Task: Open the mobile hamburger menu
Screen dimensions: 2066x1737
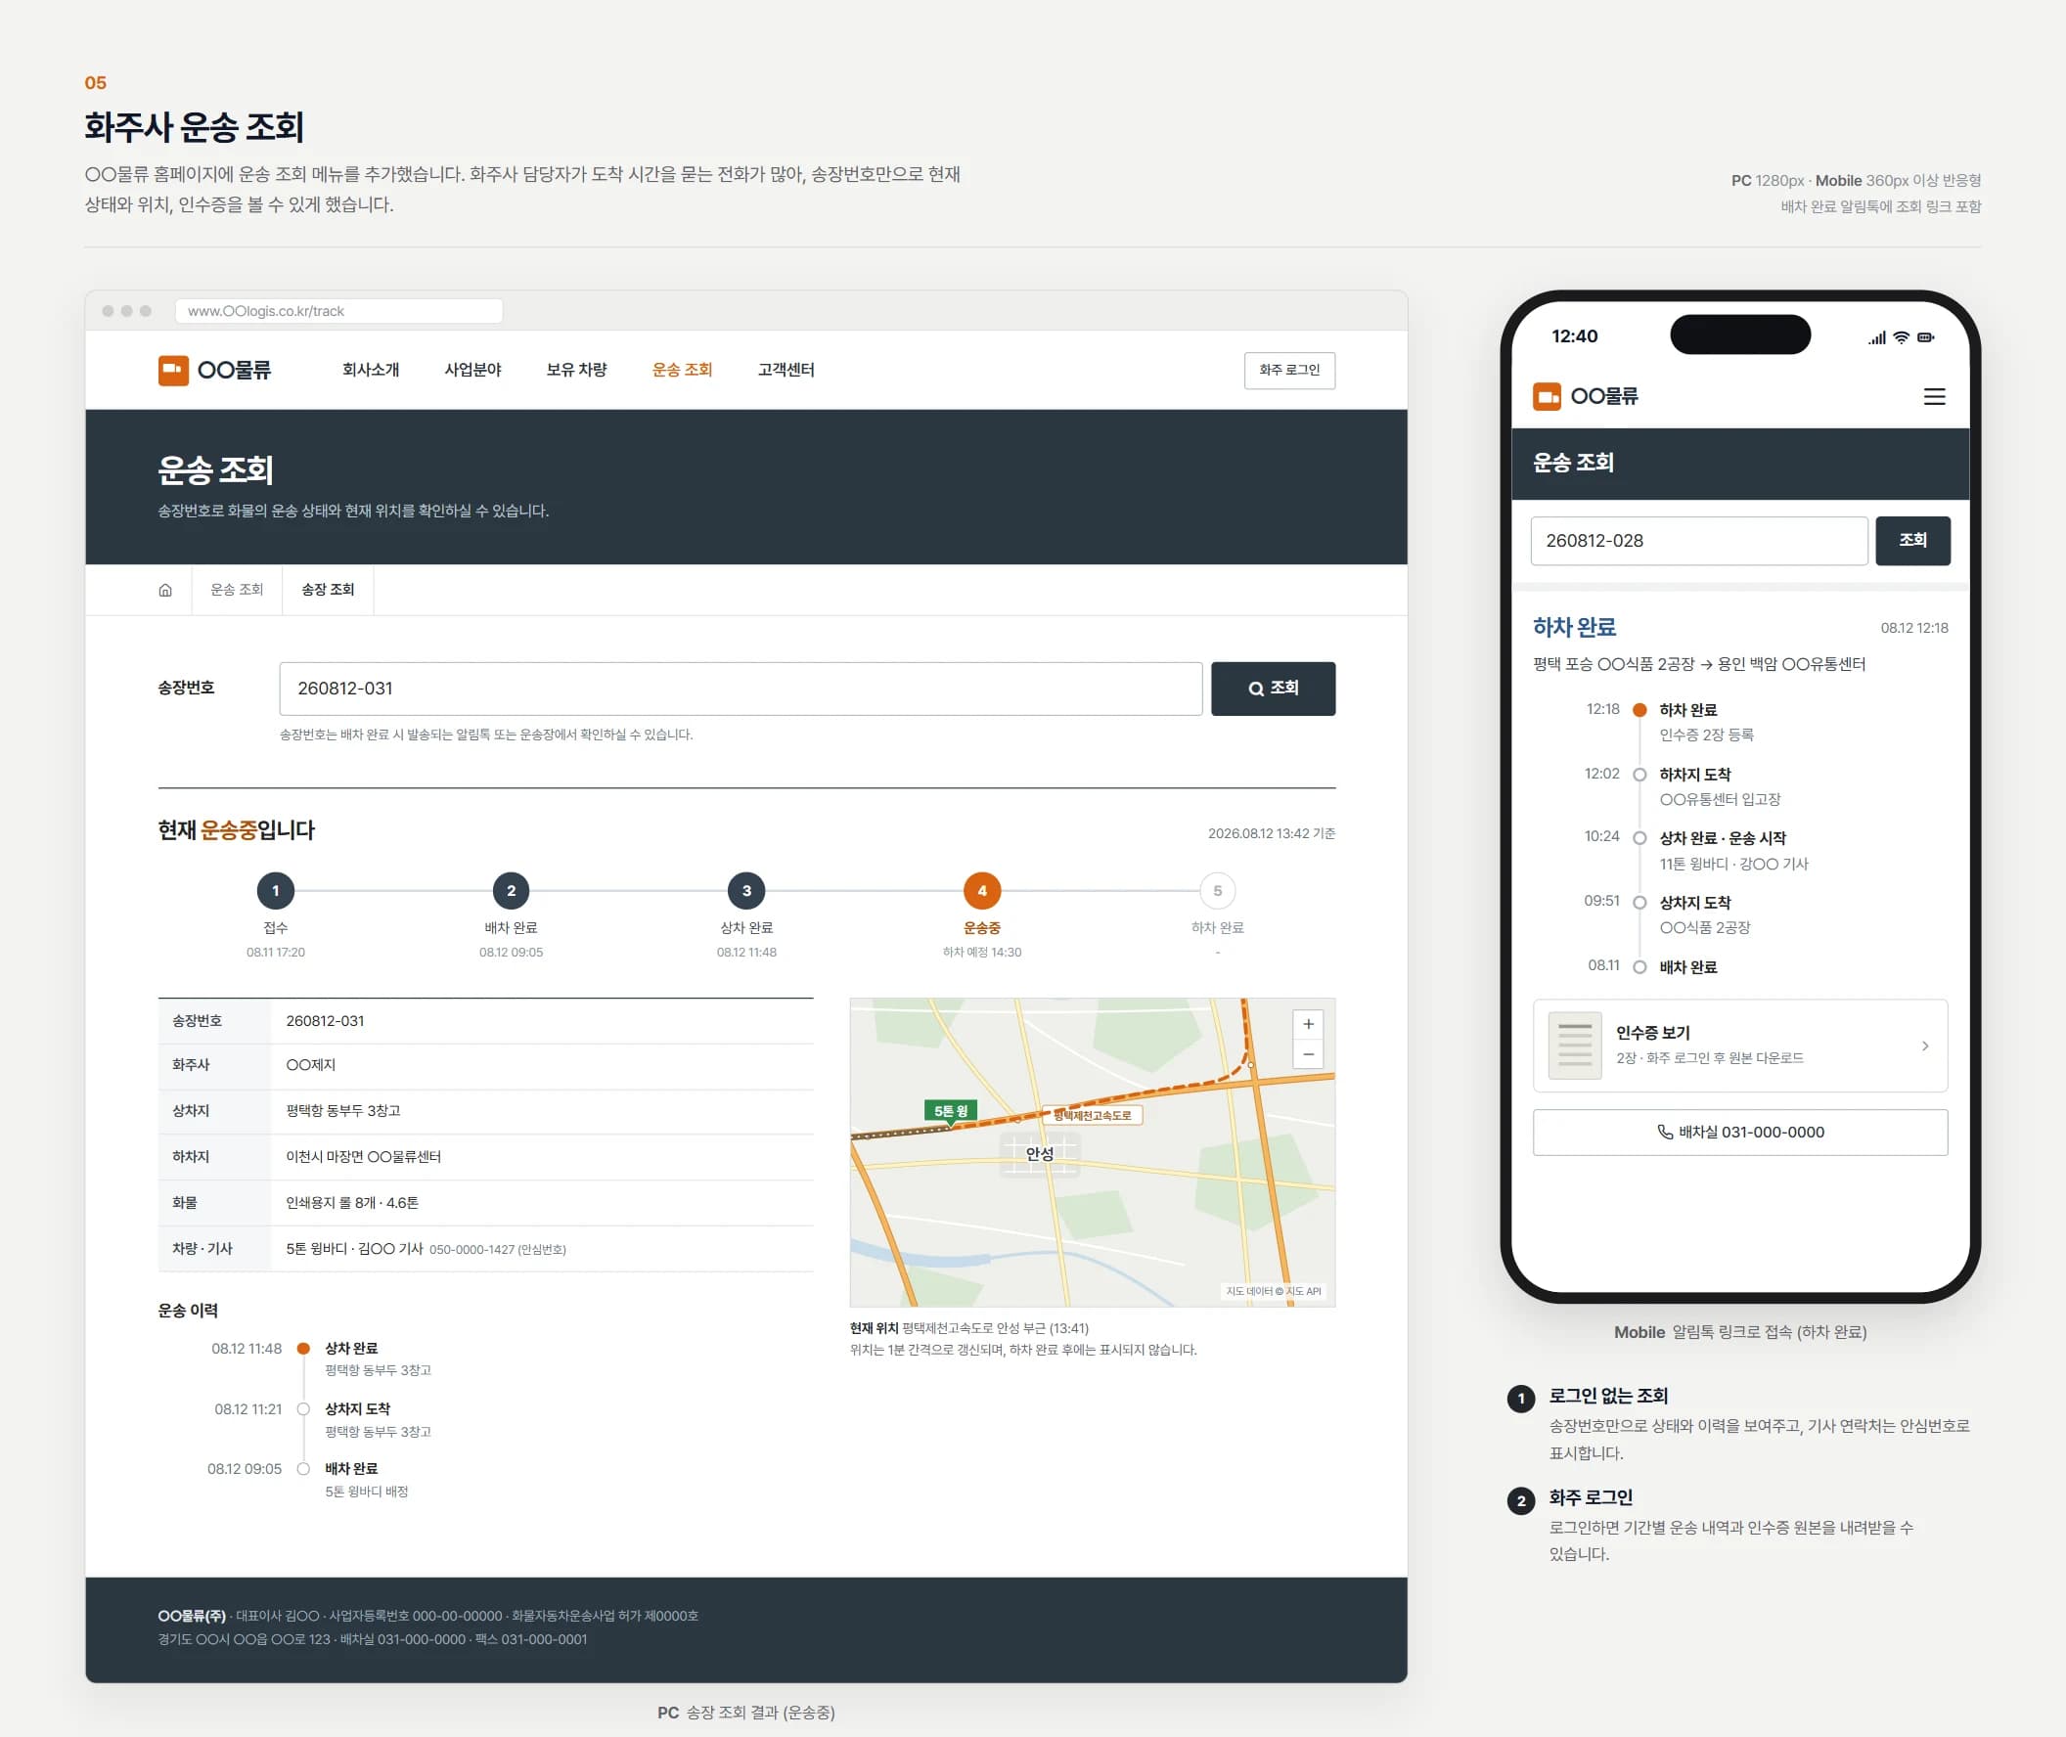Action: pyautogui.click(x=1934, y=397)
